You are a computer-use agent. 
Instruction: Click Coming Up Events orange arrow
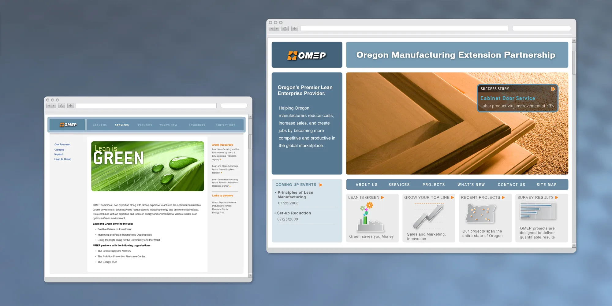(321, 185)
